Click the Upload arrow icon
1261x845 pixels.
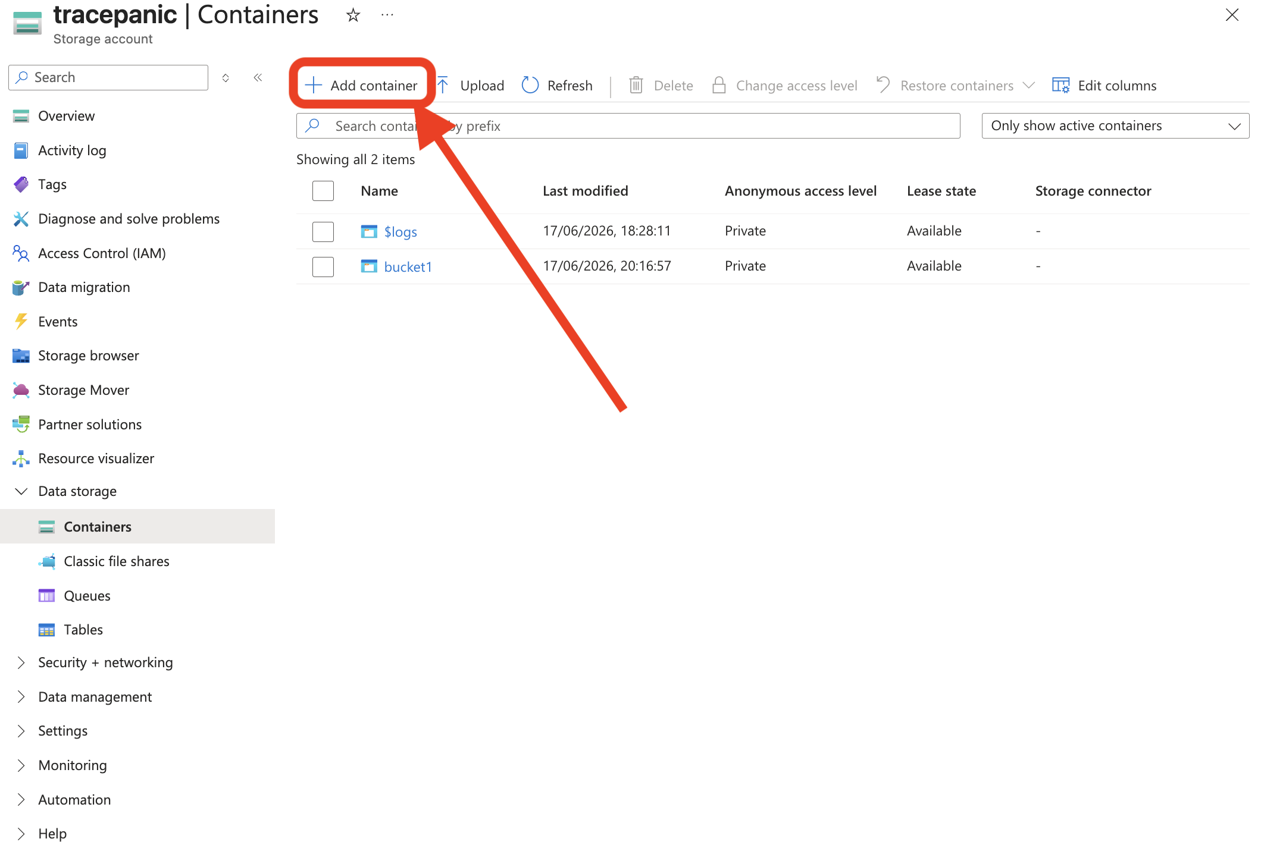coord(443,86)
